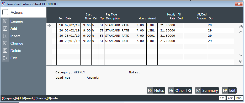Click the Notes: field label

(135, 72)
